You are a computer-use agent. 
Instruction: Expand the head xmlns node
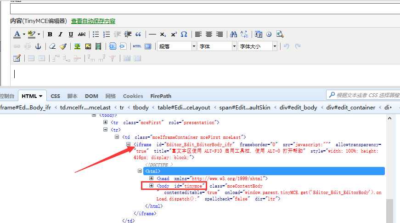coord(151,178)
